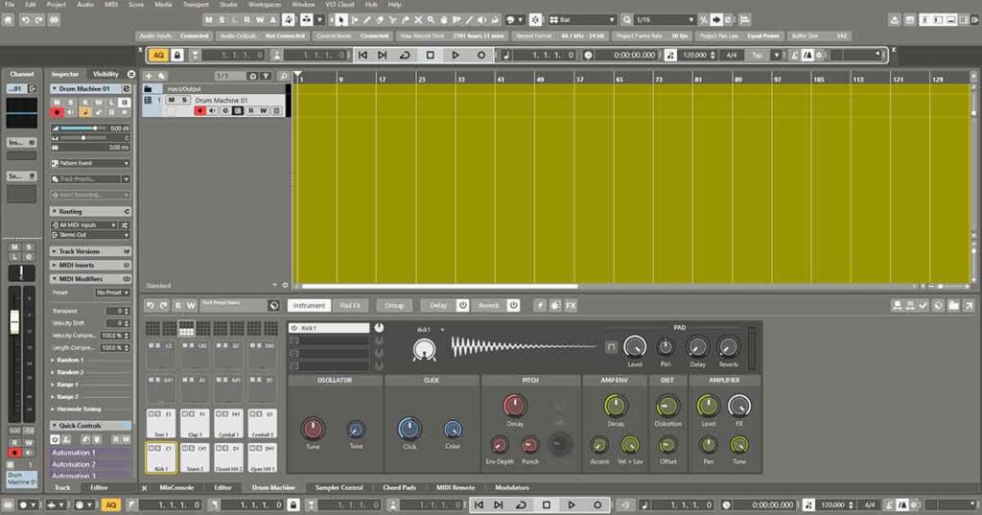Image resolution: width=982 pixels, height=515 pixels.
Task: Click Play in the top transport bar
Action: click(x=456, y=56)
